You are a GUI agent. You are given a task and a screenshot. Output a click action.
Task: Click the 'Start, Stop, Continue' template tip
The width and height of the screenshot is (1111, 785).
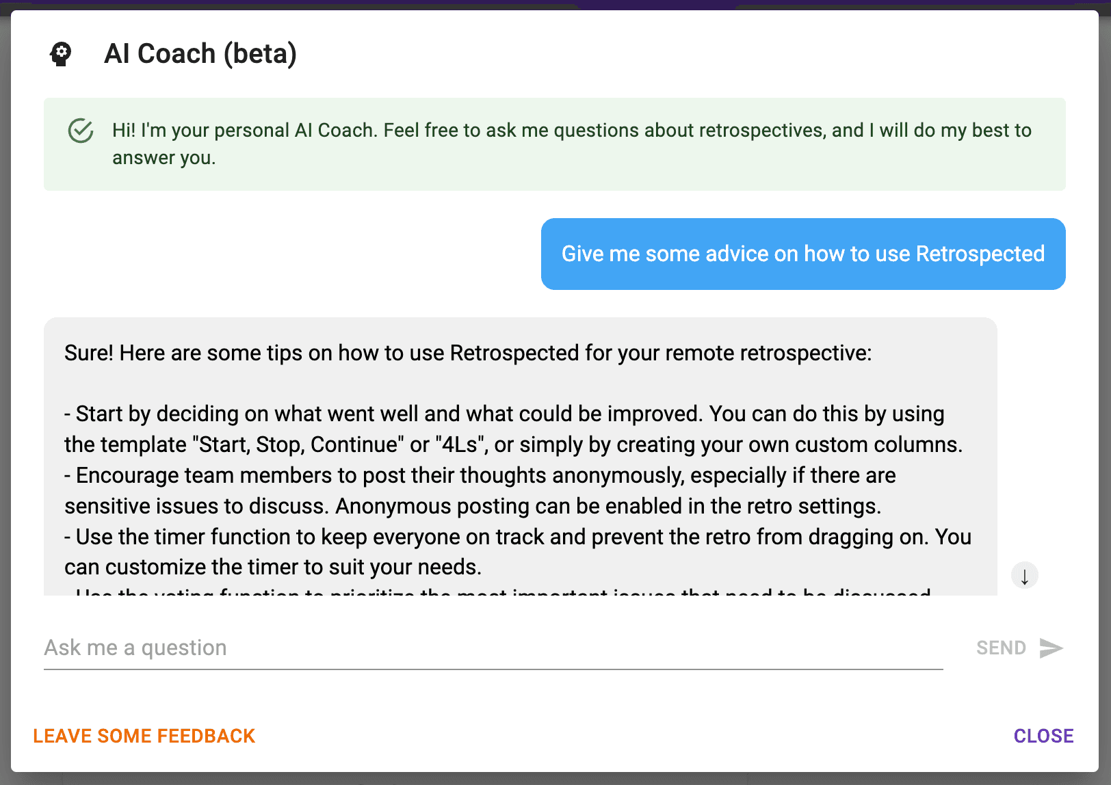pyautogui.click(x=514, y=429)
